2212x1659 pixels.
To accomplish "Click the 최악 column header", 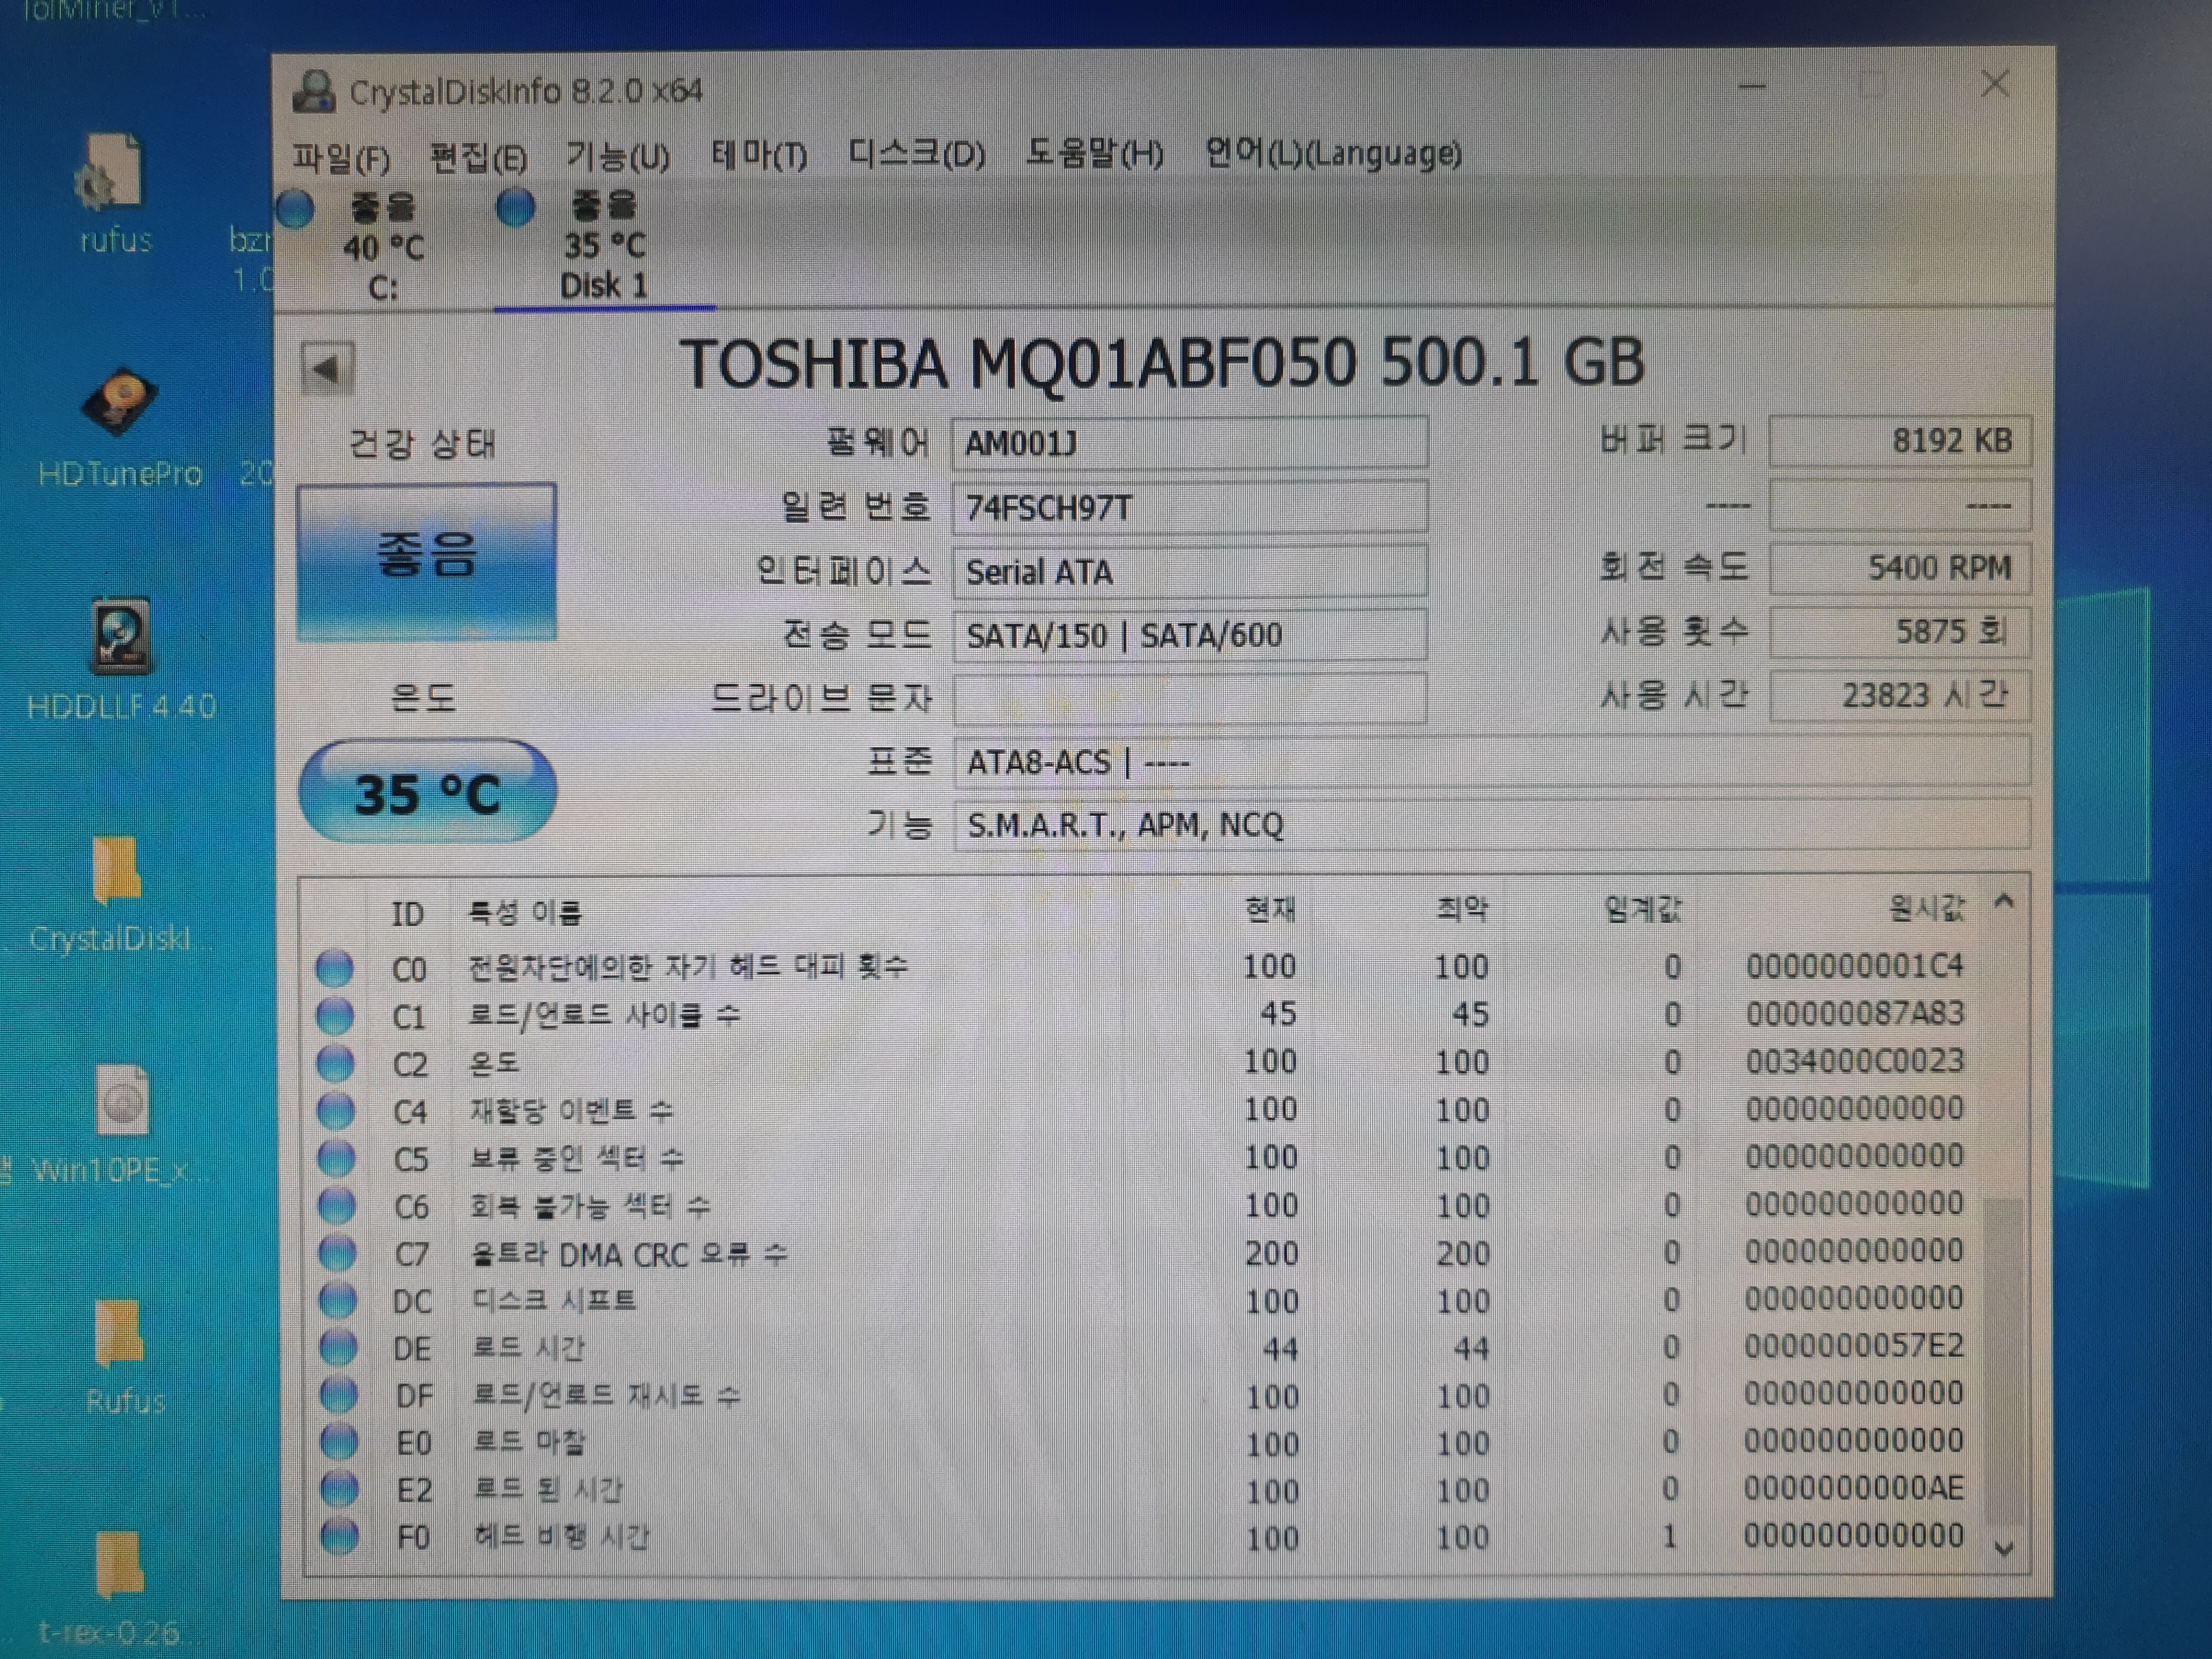I will (x=1462, y=909).
